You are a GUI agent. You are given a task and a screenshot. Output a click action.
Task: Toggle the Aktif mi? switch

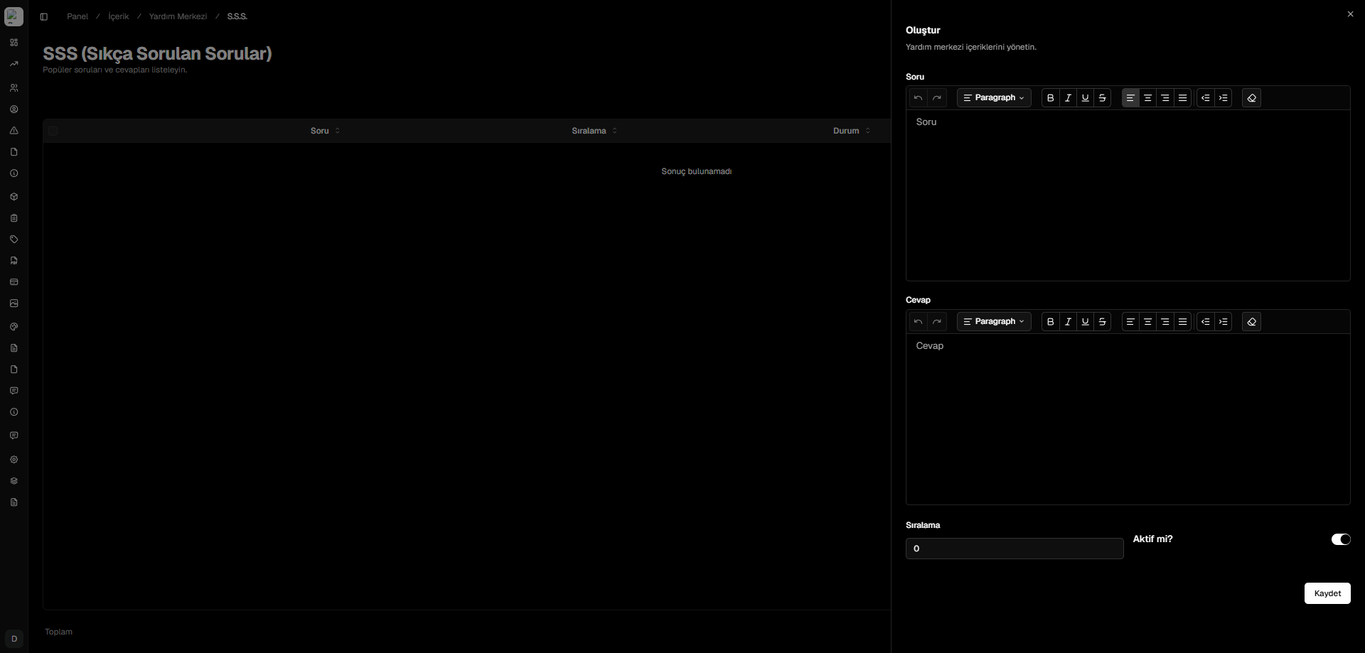coord(1341,539)
